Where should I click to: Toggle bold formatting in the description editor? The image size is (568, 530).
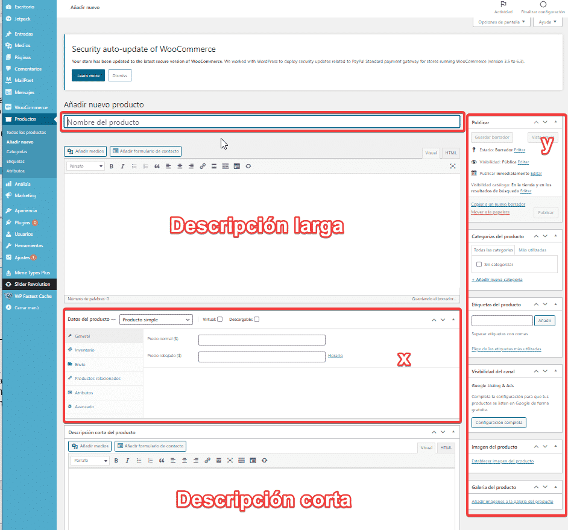(x=111, y=166)
